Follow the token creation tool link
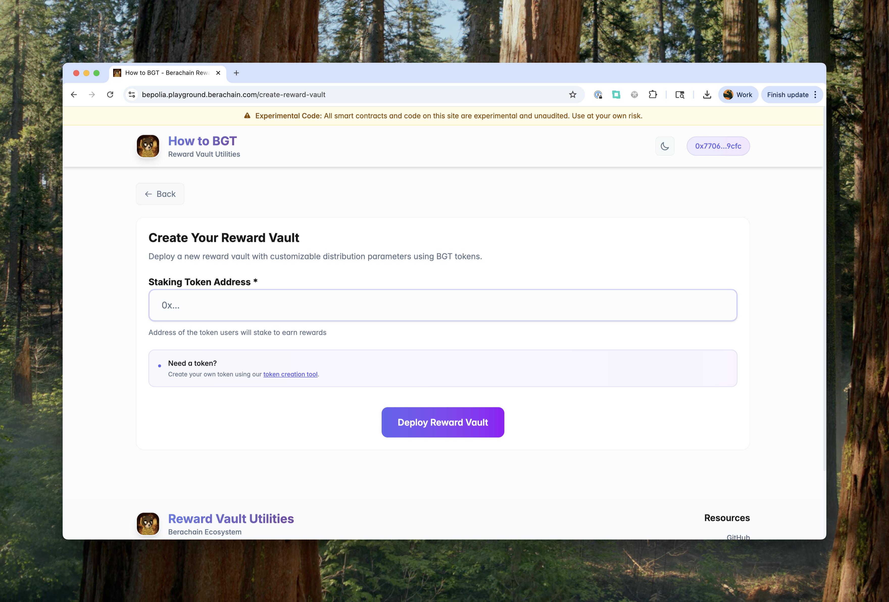 click(x=290, y=374)
